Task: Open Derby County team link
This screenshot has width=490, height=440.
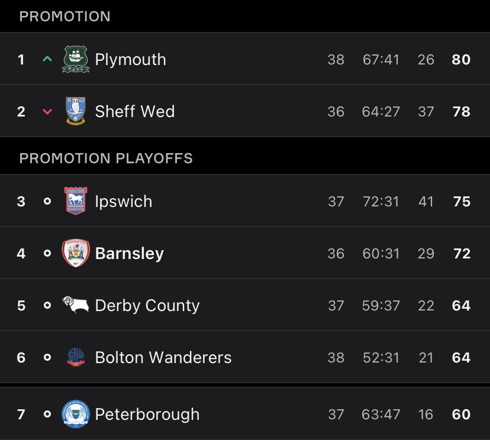Action: point(147,306)
